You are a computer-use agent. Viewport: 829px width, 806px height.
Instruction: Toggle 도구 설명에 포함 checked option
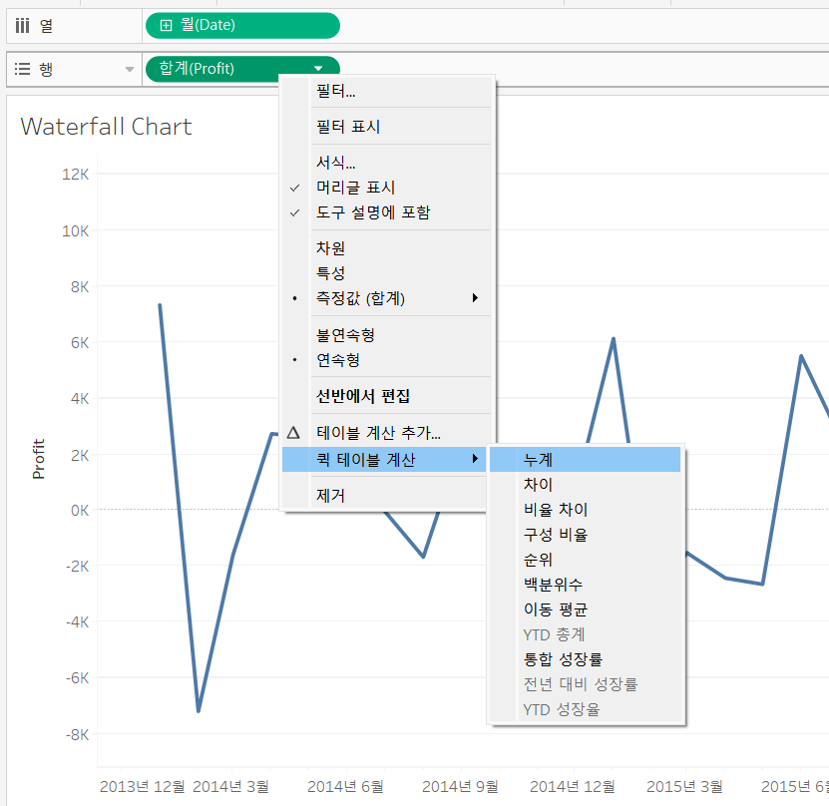pyautogui.click(x=387, y=211)
